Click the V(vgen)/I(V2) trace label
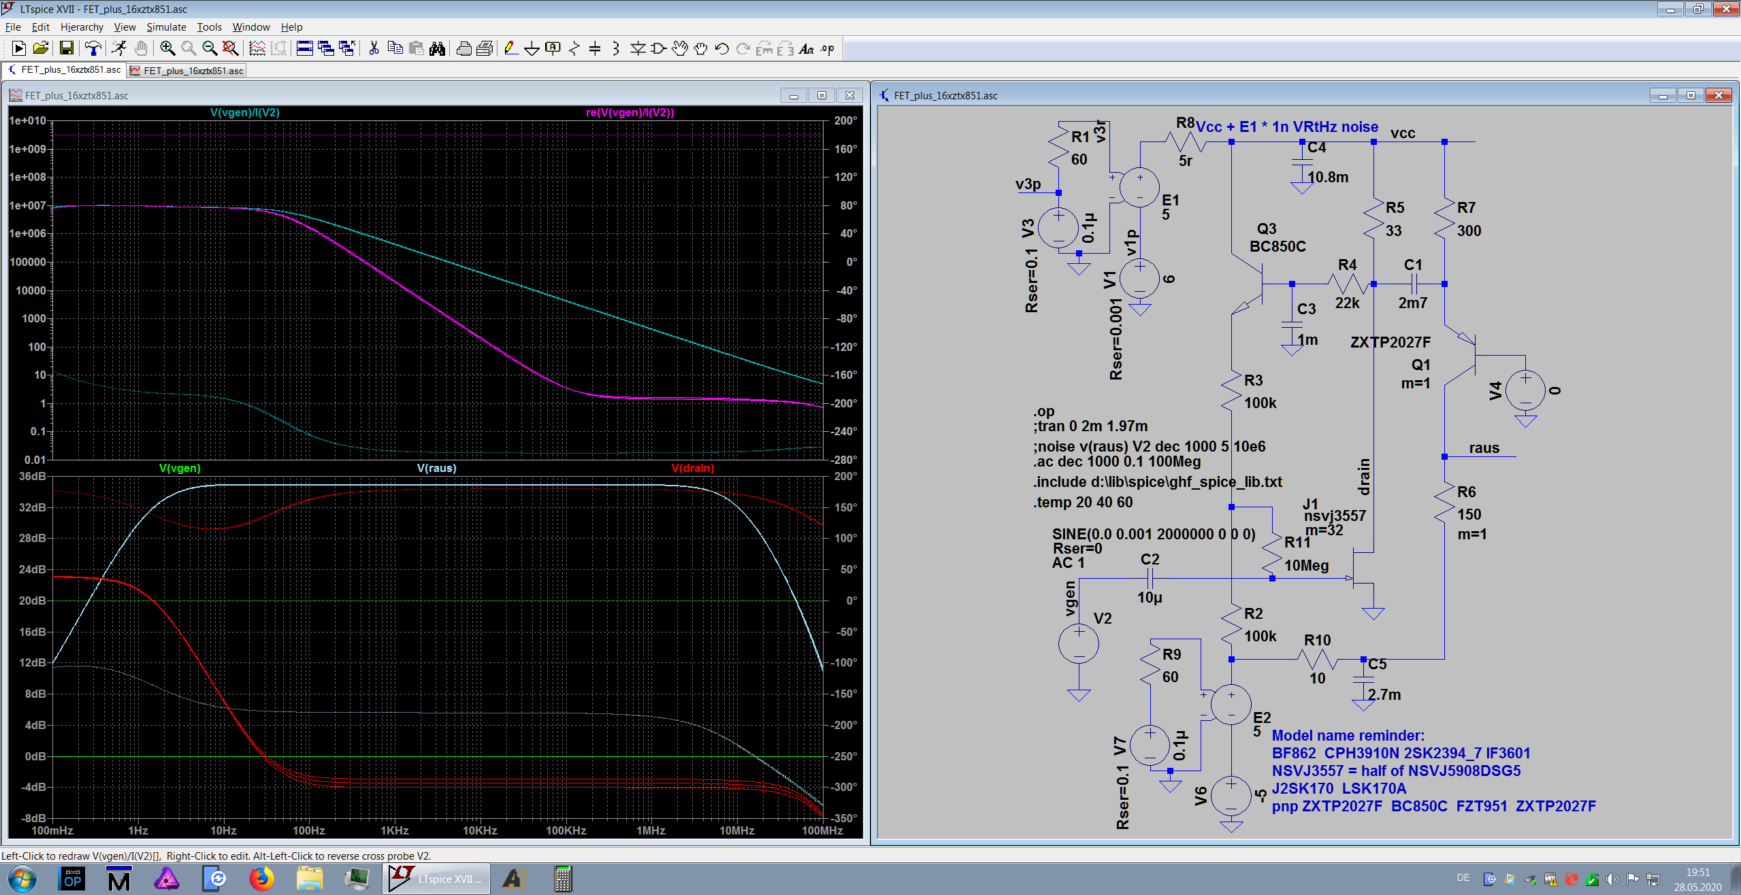Screen dimensions: 1741x895 245,113
